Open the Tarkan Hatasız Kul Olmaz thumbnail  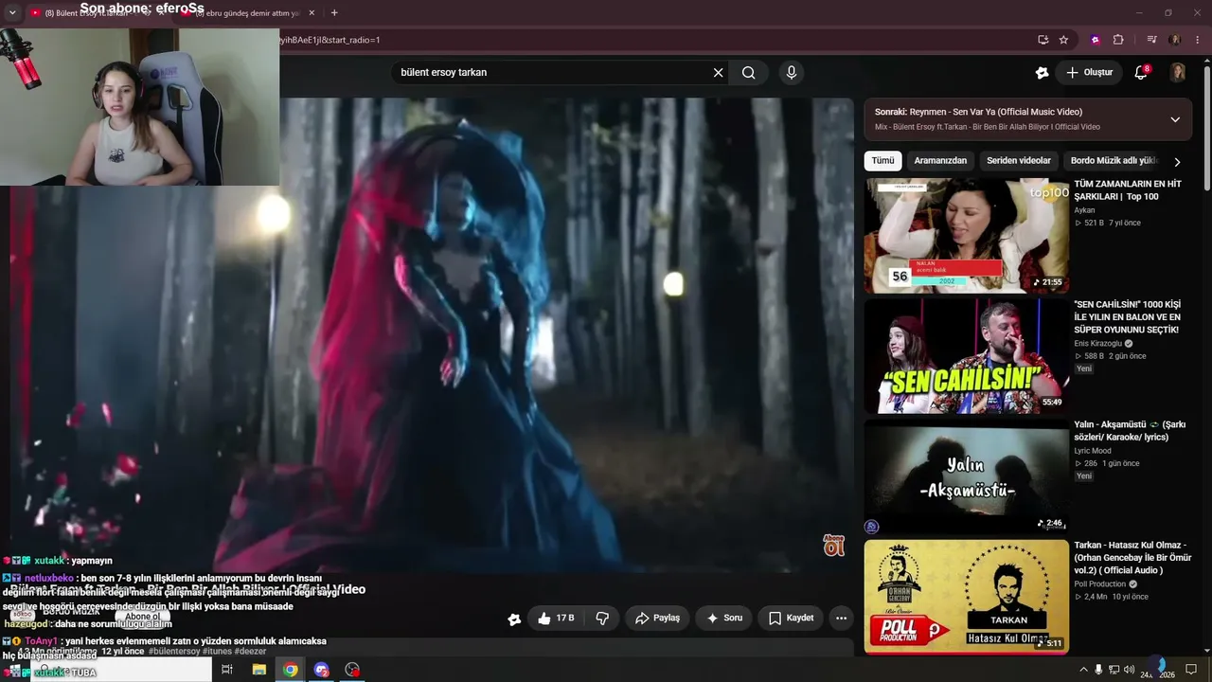coord(966,597)
